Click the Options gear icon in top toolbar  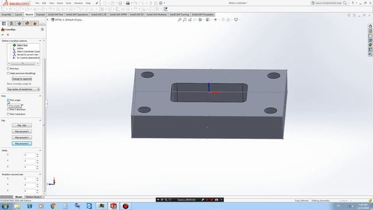161,3
